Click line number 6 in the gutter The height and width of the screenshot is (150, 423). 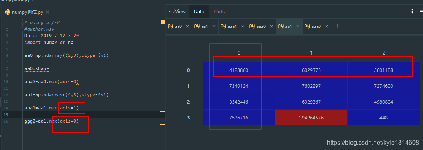point(7,56)
